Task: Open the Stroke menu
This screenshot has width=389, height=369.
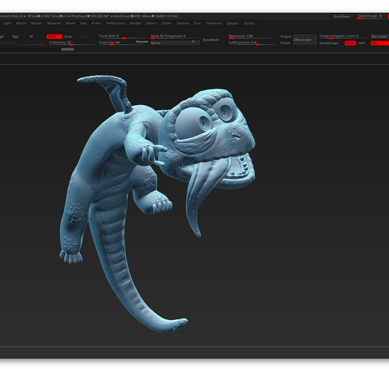Action: [x=167, y=23]
